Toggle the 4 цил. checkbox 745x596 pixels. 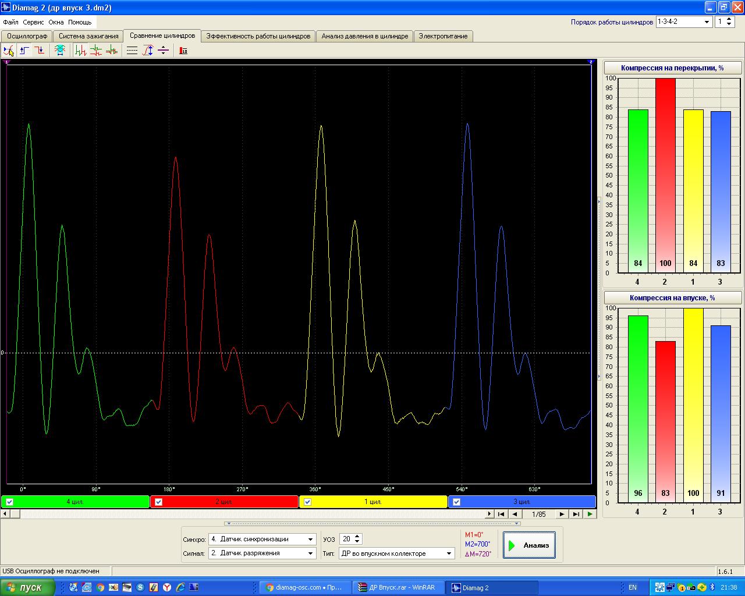point(9,502)
